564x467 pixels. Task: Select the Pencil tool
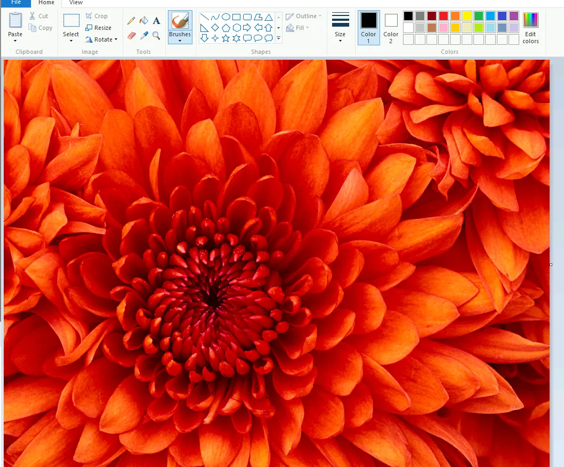point(131,21)
